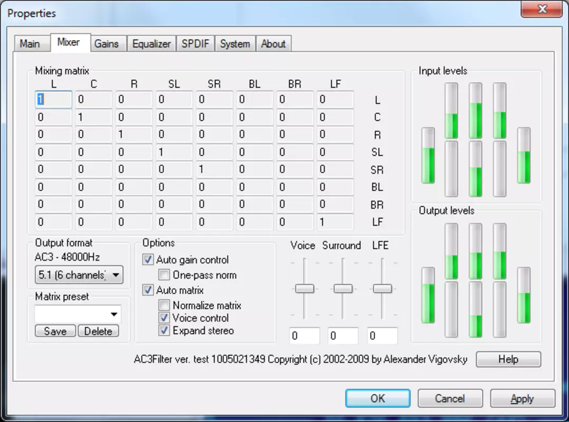Click matrix cell row L column L
The image size is (569, 422).
pos(53,100)
